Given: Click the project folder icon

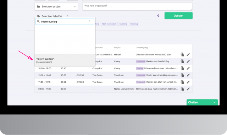Looking at the screenshot, I should pos(38,6).
